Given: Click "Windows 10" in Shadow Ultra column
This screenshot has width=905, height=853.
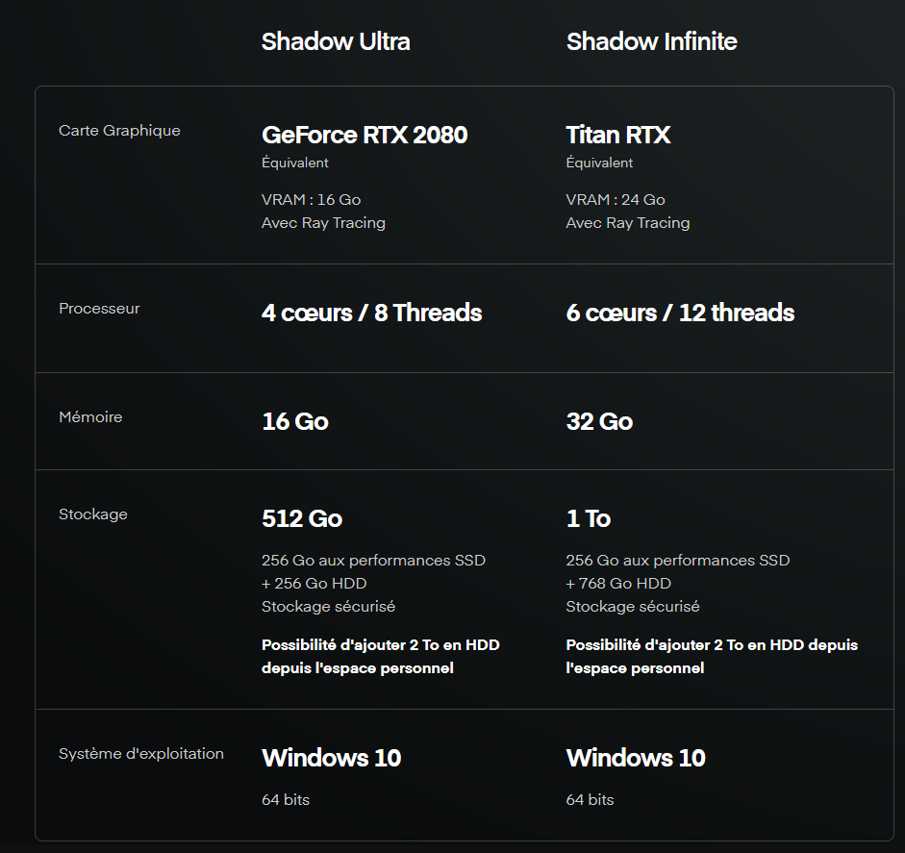Looking at the screenshot, I should (331, 758).
